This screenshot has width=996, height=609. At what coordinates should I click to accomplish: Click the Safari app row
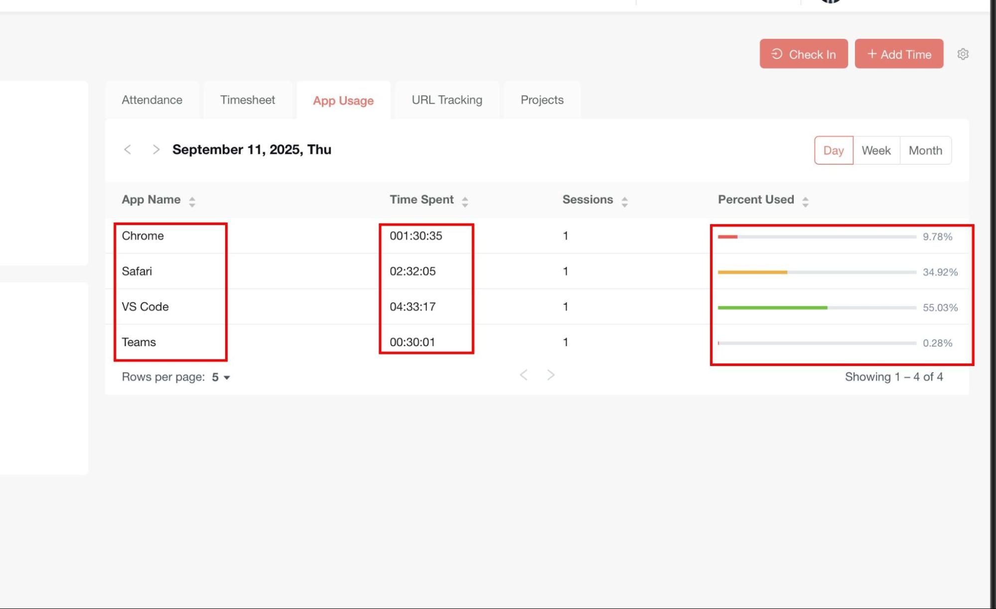coord(137,271)
